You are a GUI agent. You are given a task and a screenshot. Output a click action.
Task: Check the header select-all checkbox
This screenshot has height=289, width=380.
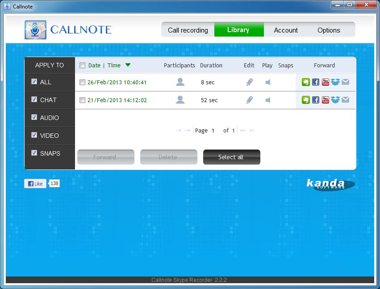pyautogui.click(x=83, y=66)
